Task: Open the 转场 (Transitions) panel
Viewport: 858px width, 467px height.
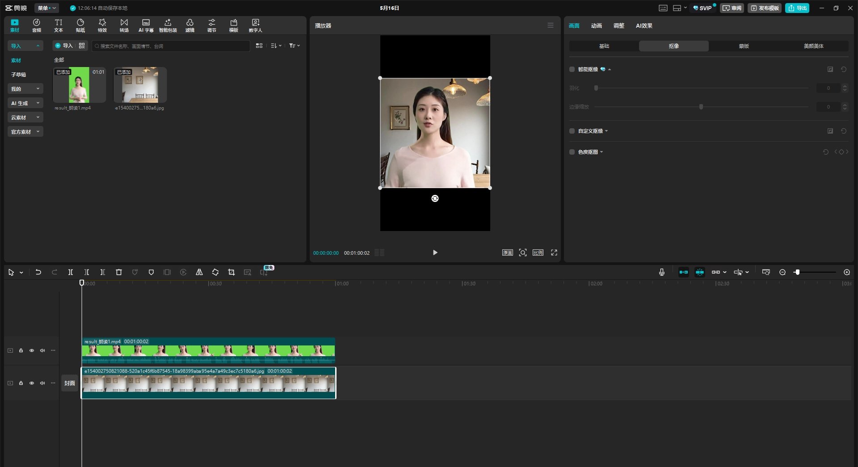Action: point(124,25)
